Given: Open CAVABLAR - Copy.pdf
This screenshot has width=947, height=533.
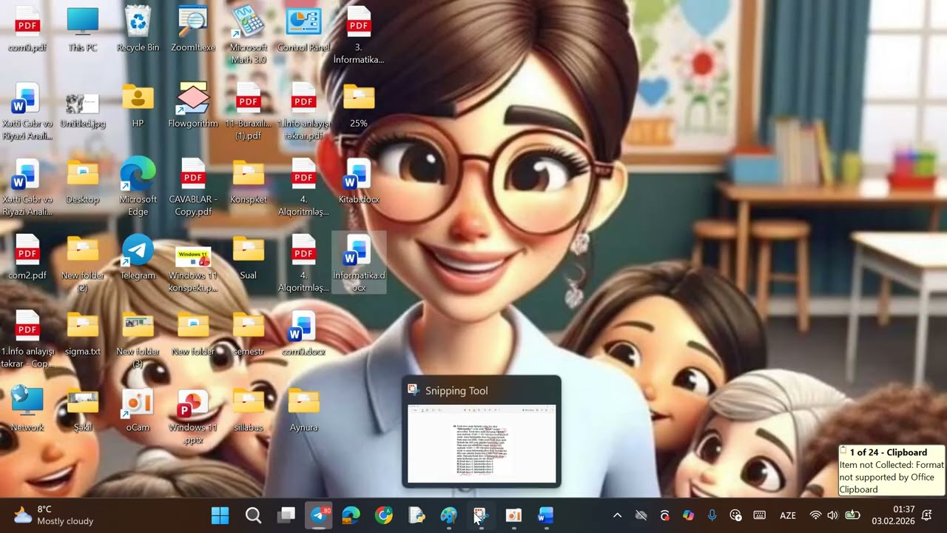Looking at the screenshot, I should click(x=193, y=187).
